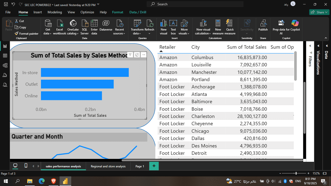
Task: Switch to desktop layout view
Action: coord(15,166)
